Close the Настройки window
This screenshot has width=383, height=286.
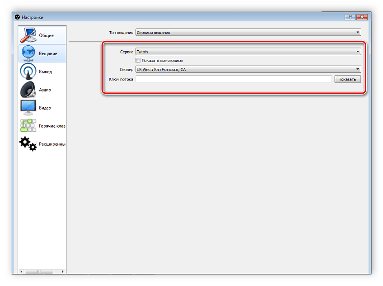pos(362,17)
